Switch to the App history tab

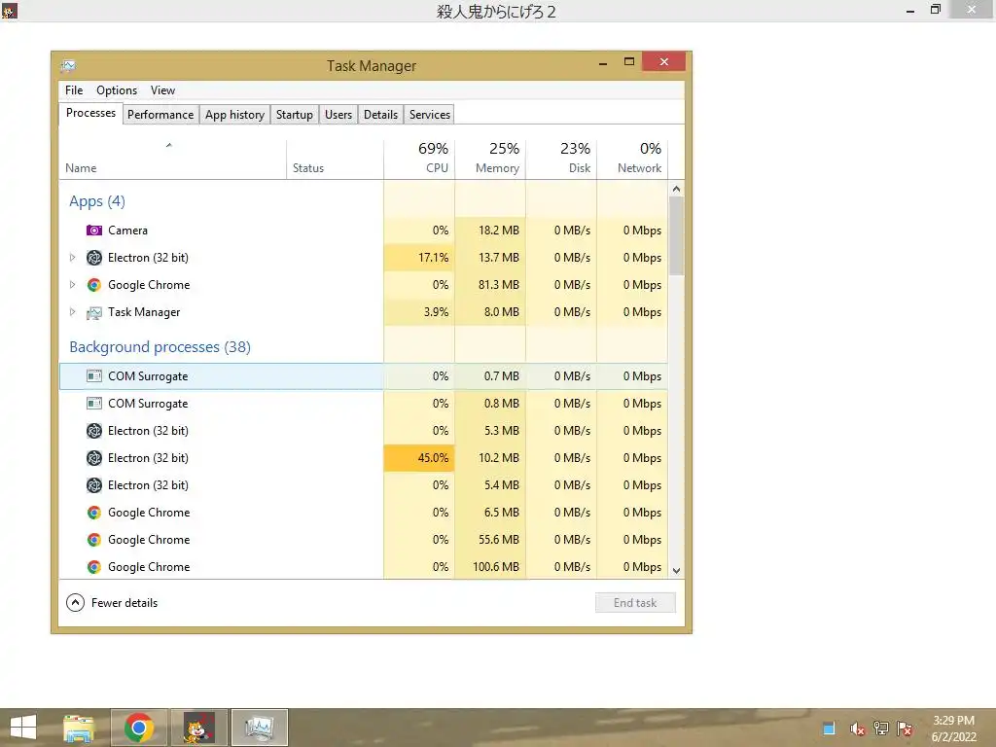235,115
